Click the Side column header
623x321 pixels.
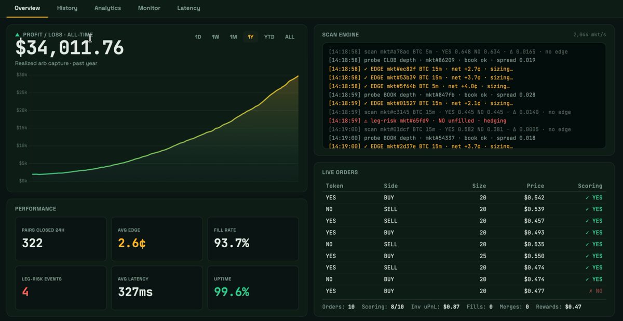coord(391,186)
